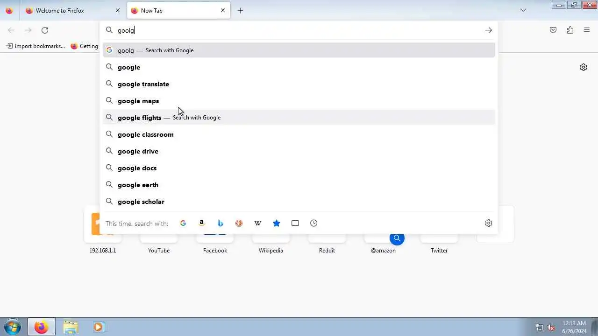Expand the list all tabs chevron
The height and width of the screenshot is (336, 598).
[x=523, y=10]
